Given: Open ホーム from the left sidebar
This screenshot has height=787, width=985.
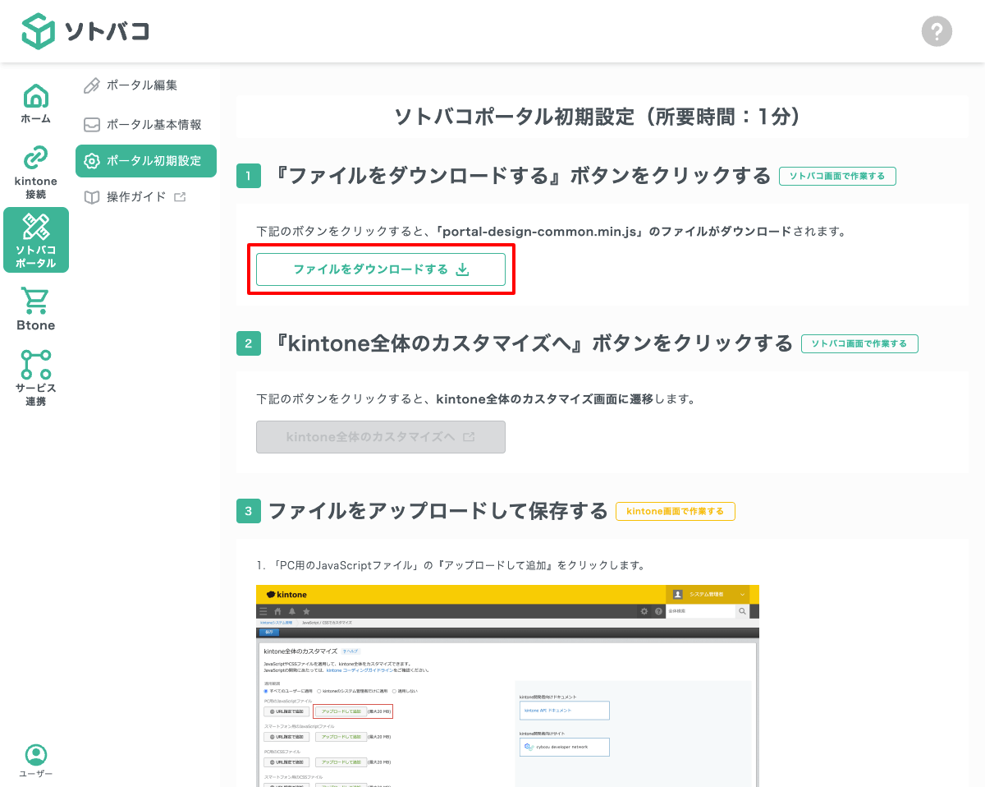Looking at the screenshot, I should (x=35, y=102).
